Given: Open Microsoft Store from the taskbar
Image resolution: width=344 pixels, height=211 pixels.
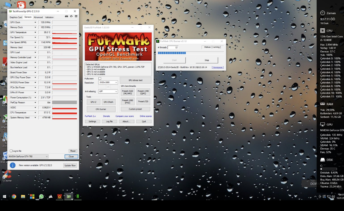Looking at the screenshot, I should coord(32,196).
